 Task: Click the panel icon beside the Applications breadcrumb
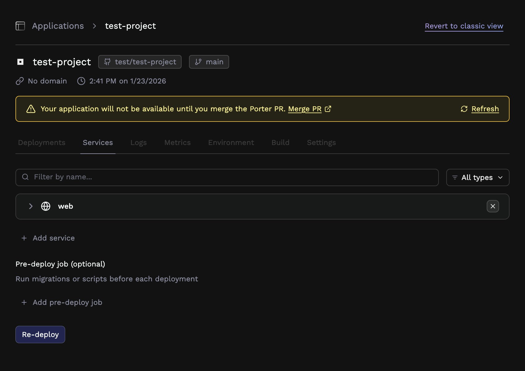[x=20, y=26]
